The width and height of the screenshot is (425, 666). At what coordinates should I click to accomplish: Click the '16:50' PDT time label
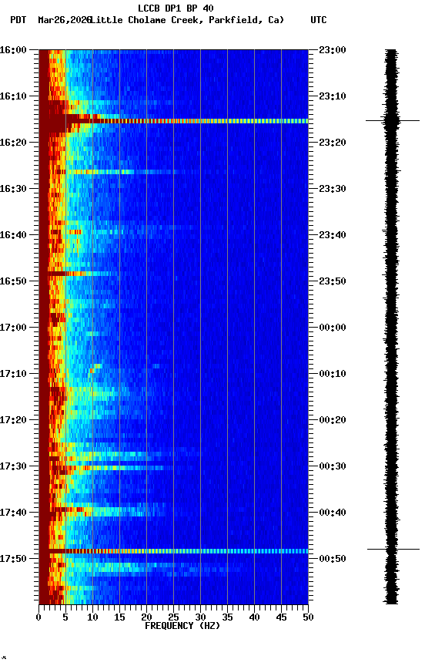coord(13,281)
